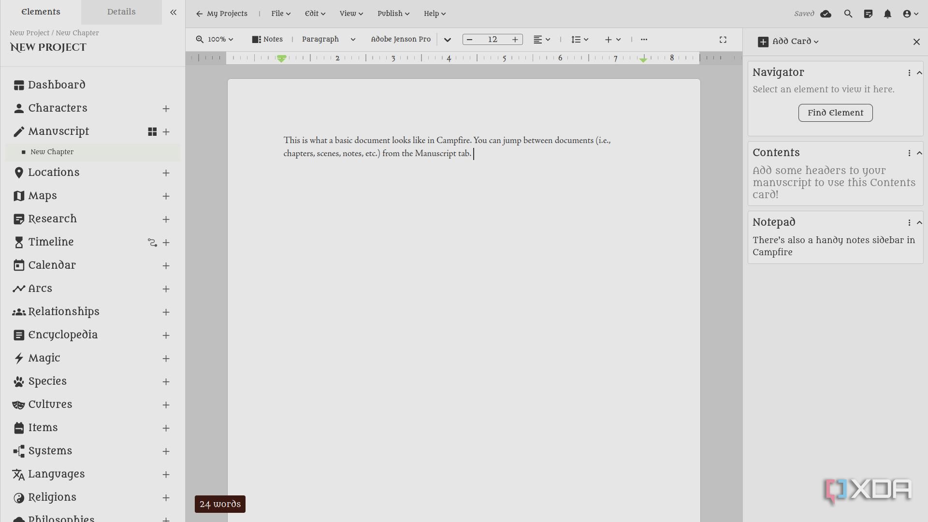Open the notifications bell
Image resolution: width=928 pixels, height=522 pixels.
(887, 14)
